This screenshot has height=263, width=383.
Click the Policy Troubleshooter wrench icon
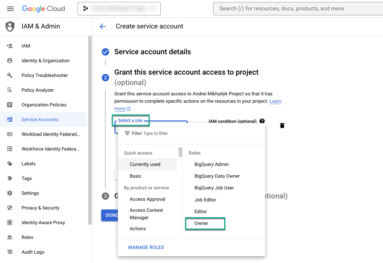[10, 75]
